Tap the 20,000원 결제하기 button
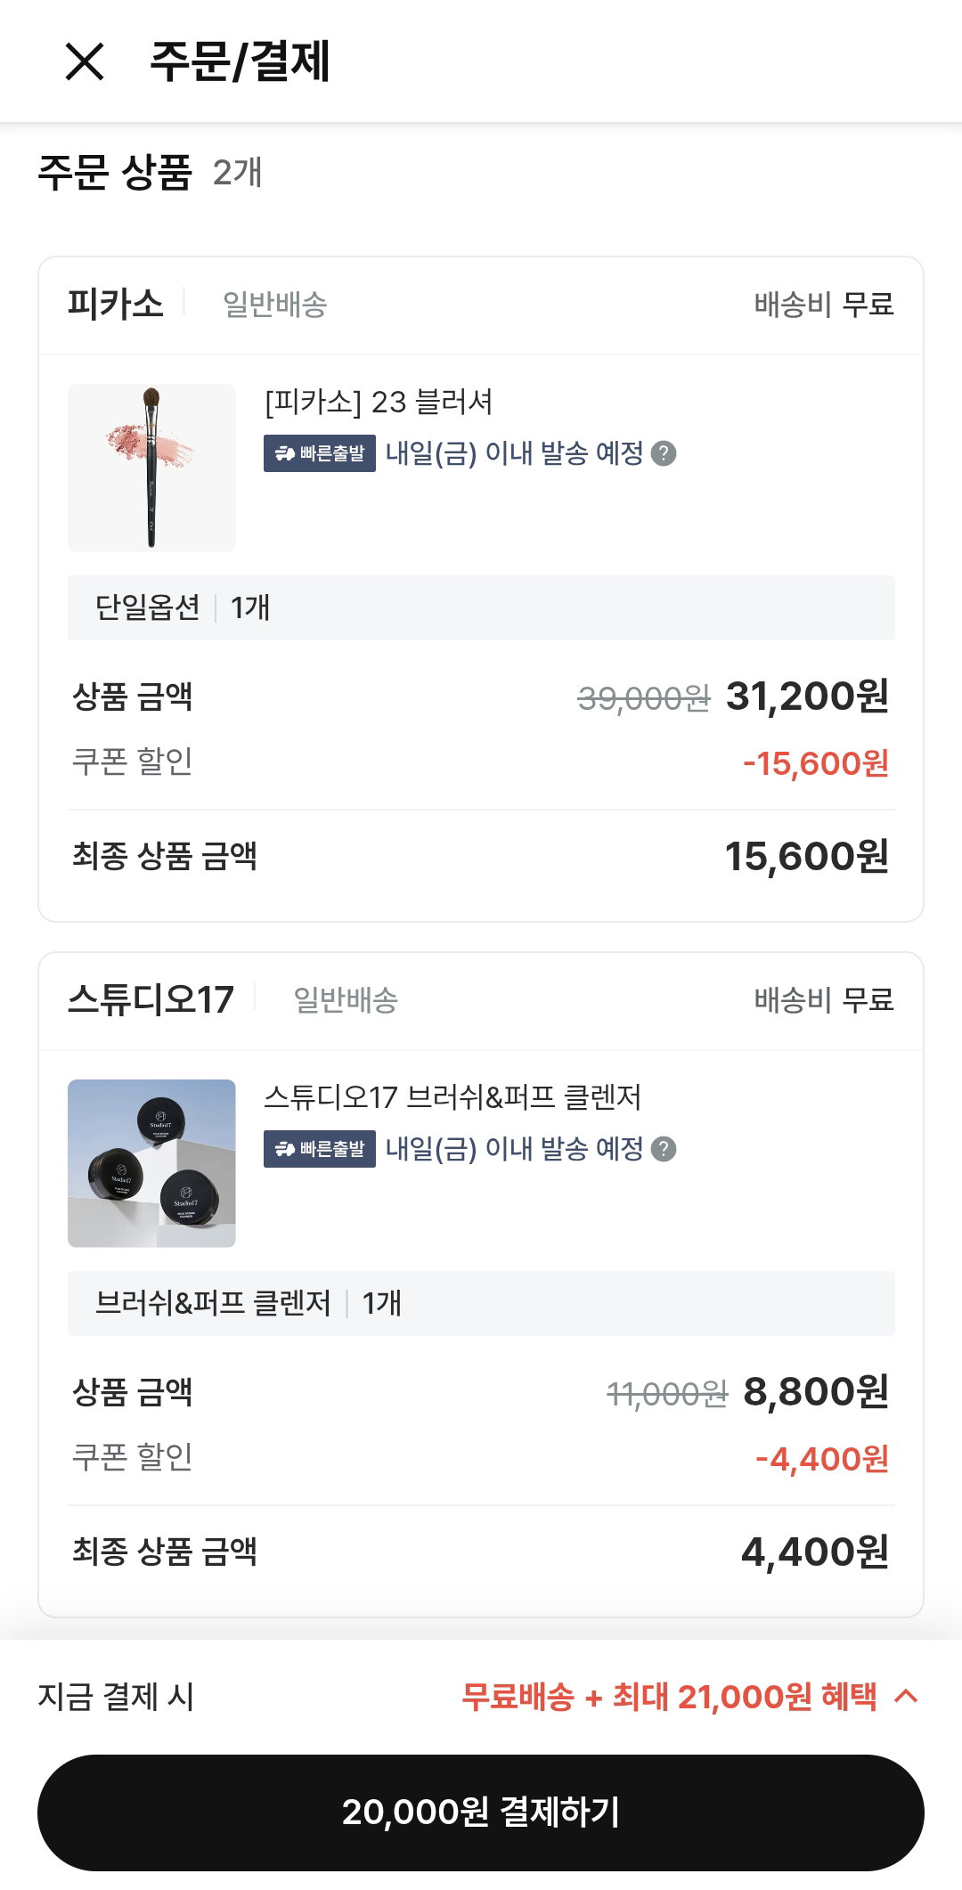This screenshot has width=962, height=1890. tap(481, 1813)
